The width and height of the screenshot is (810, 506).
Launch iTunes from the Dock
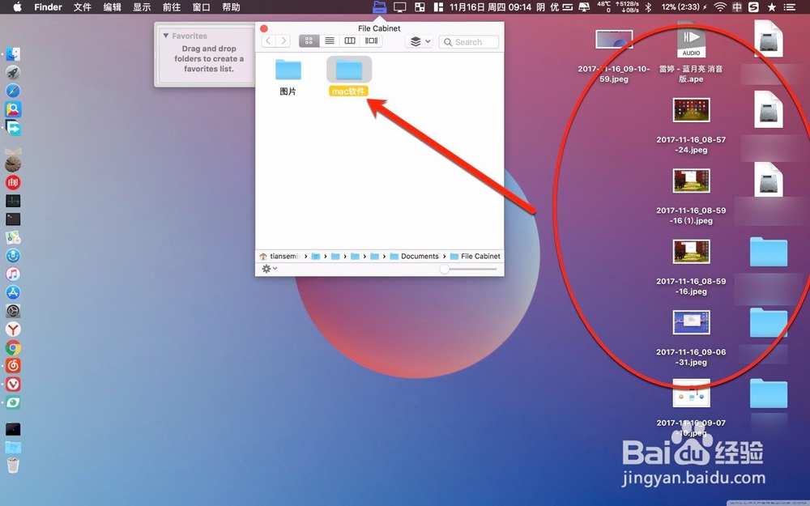[x=13, y=273]
